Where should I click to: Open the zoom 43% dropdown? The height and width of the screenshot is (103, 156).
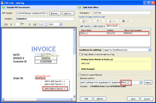[x=61, y=24]
